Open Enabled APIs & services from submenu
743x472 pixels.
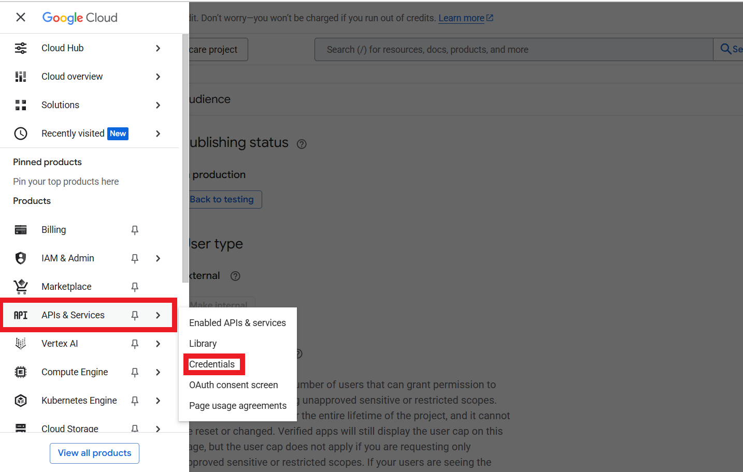point(237,323)
